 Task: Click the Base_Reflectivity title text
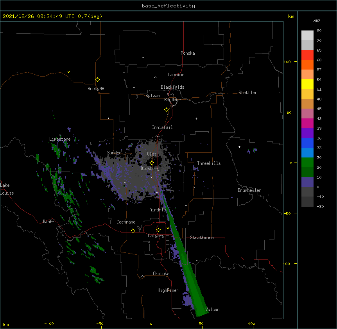168,6
